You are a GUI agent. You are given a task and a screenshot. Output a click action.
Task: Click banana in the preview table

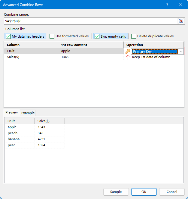14,139
